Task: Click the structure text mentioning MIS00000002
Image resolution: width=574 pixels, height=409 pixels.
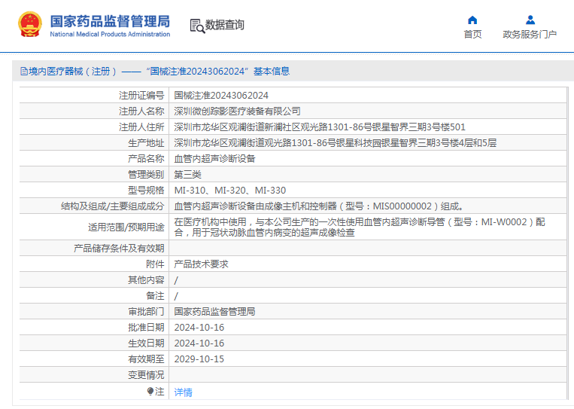Action: [319, 206]
